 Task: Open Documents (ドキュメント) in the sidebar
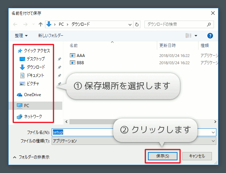(35, 75)
